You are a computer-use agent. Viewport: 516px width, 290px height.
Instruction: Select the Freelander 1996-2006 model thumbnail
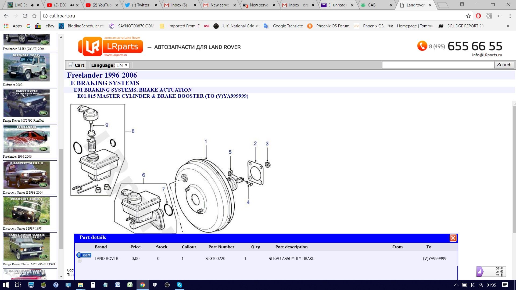27,139
